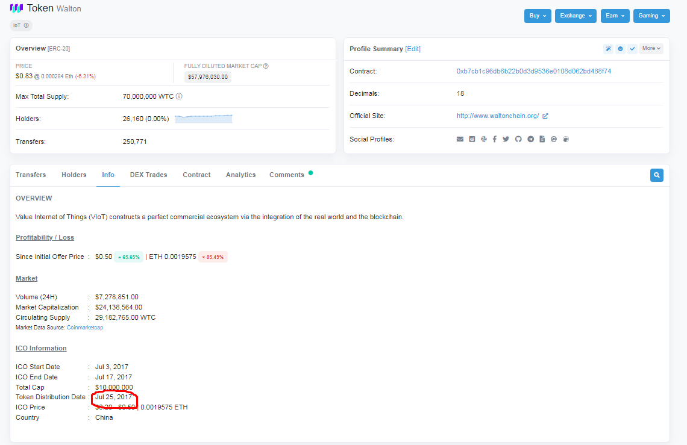Visit the http://www.waltonchain.org/ link
687x445 pixels.
498,116
